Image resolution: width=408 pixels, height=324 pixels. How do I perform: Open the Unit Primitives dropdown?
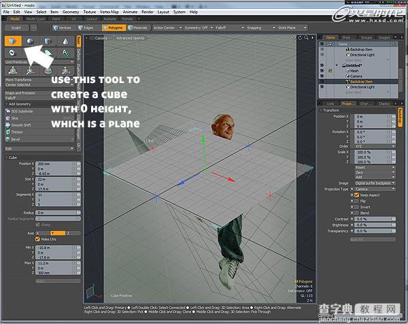(x=39, y=62)
